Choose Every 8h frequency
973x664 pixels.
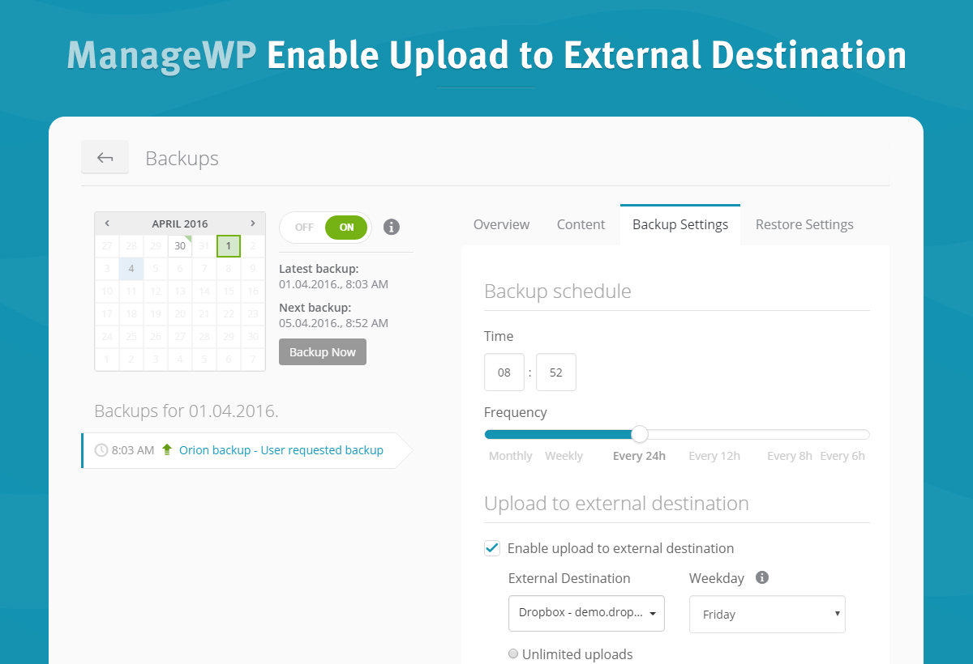(x=790, y=456)
